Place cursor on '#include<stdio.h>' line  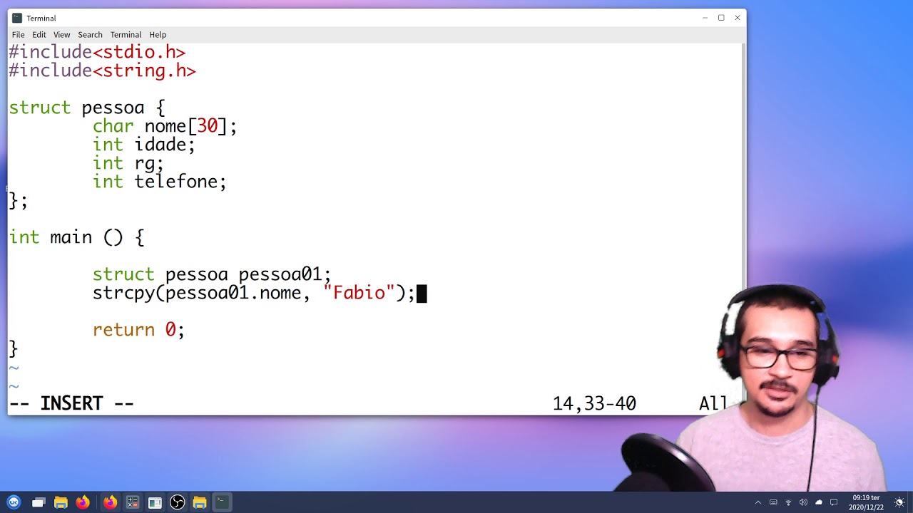pos(97,52)
